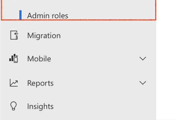The width and height of the screenshot is (176, 120).
Task: Open the Insights navigation link
Action: point(79,106)
